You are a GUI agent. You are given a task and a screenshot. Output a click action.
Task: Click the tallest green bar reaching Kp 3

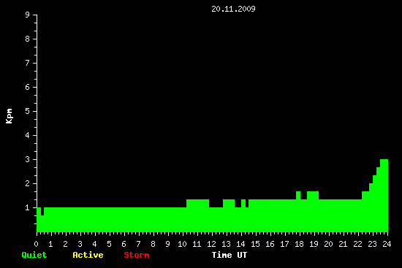pos(384,196)
